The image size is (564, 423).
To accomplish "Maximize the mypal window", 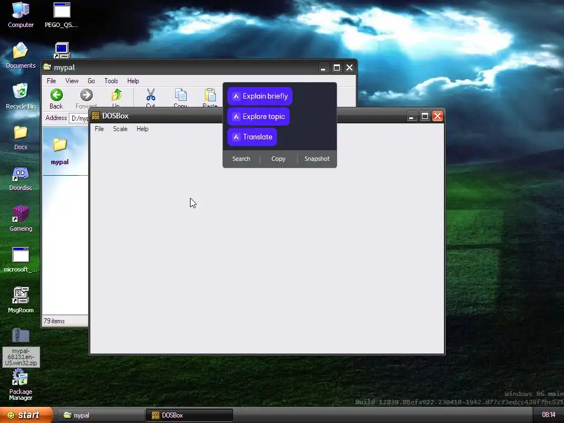I will tap(337, 68).
